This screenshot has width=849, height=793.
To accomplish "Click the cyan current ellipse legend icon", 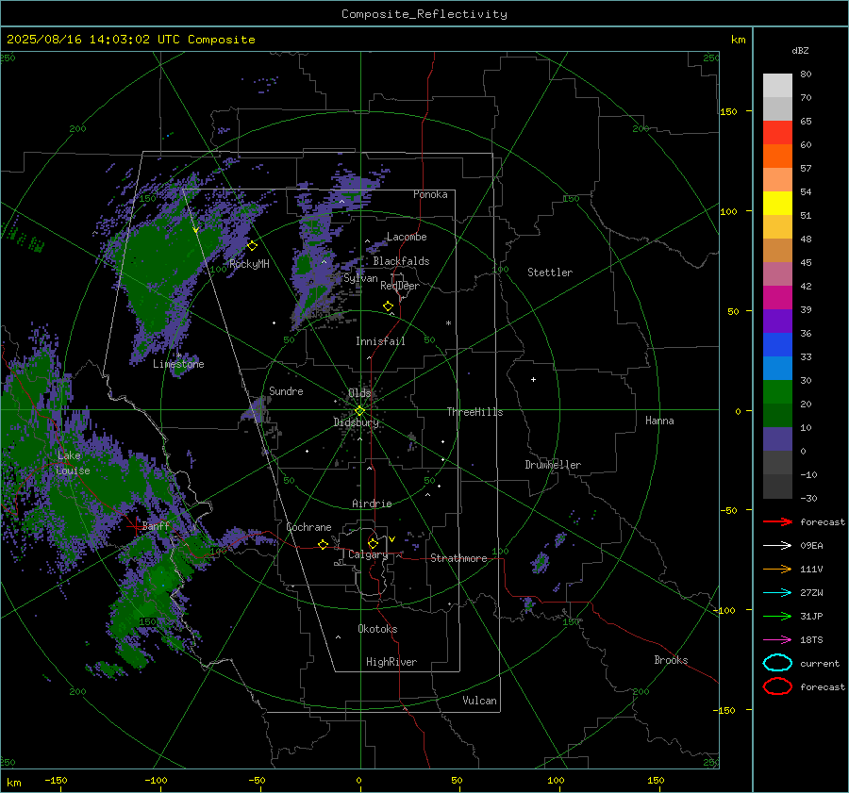I will (x=777, y=663).
